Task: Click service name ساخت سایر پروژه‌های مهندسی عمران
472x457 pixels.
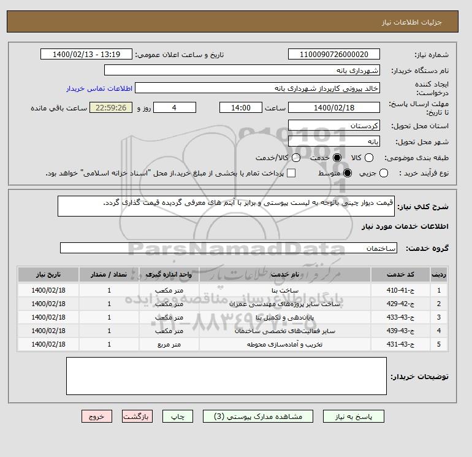Action: tap(285, 304)
